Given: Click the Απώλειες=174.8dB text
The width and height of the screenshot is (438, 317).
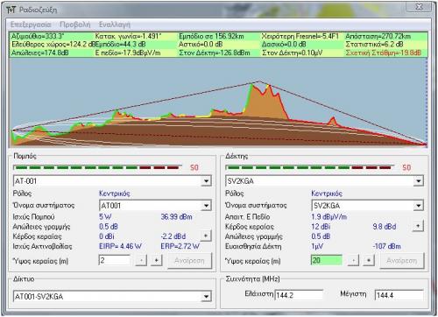Looking at the screenshot, I should (40, 53).
